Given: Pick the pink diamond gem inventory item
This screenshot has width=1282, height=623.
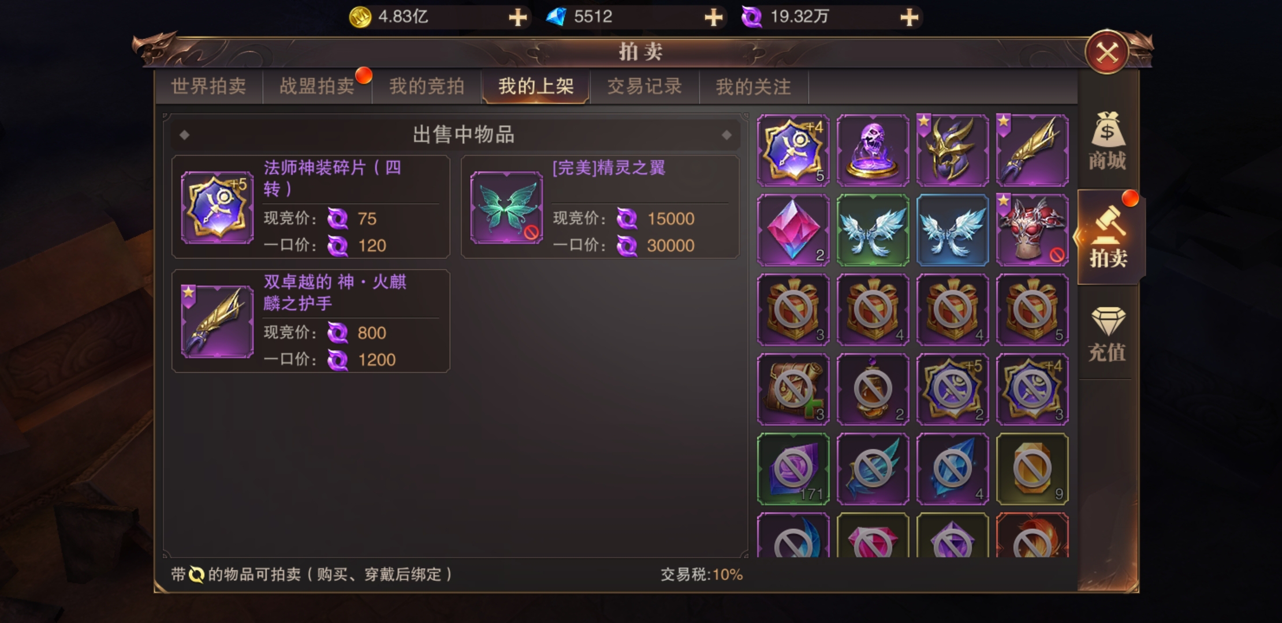Looking at the screenshot, I should pyautogui.click(x=793, y=230).
